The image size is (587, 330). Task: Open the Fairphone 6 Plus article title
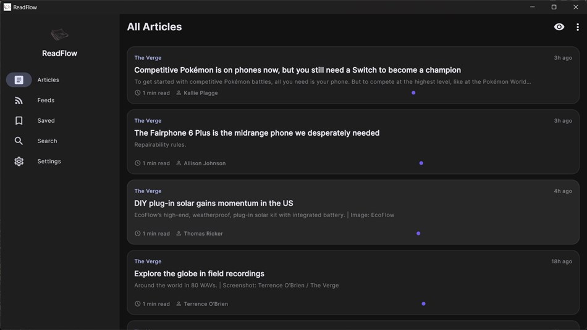(257, 133)
